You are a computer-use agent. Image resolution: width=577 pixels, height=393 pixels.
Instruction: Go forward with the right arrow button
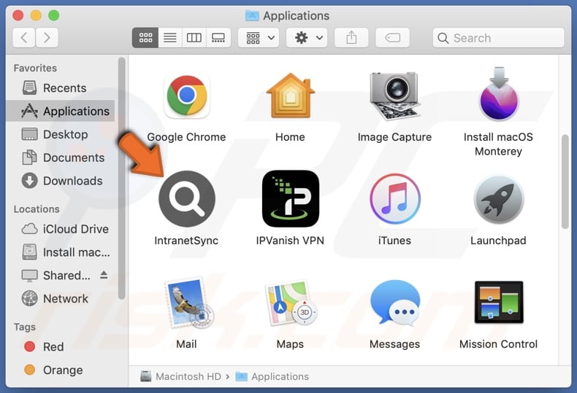click(x=47, y=37)
